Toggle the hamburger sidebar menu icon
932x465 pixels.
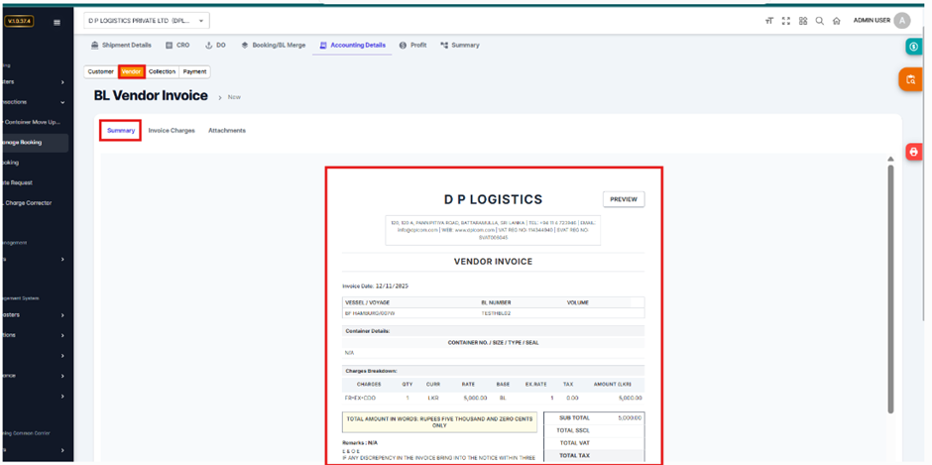pyautogui.click(x=57, y=21)
